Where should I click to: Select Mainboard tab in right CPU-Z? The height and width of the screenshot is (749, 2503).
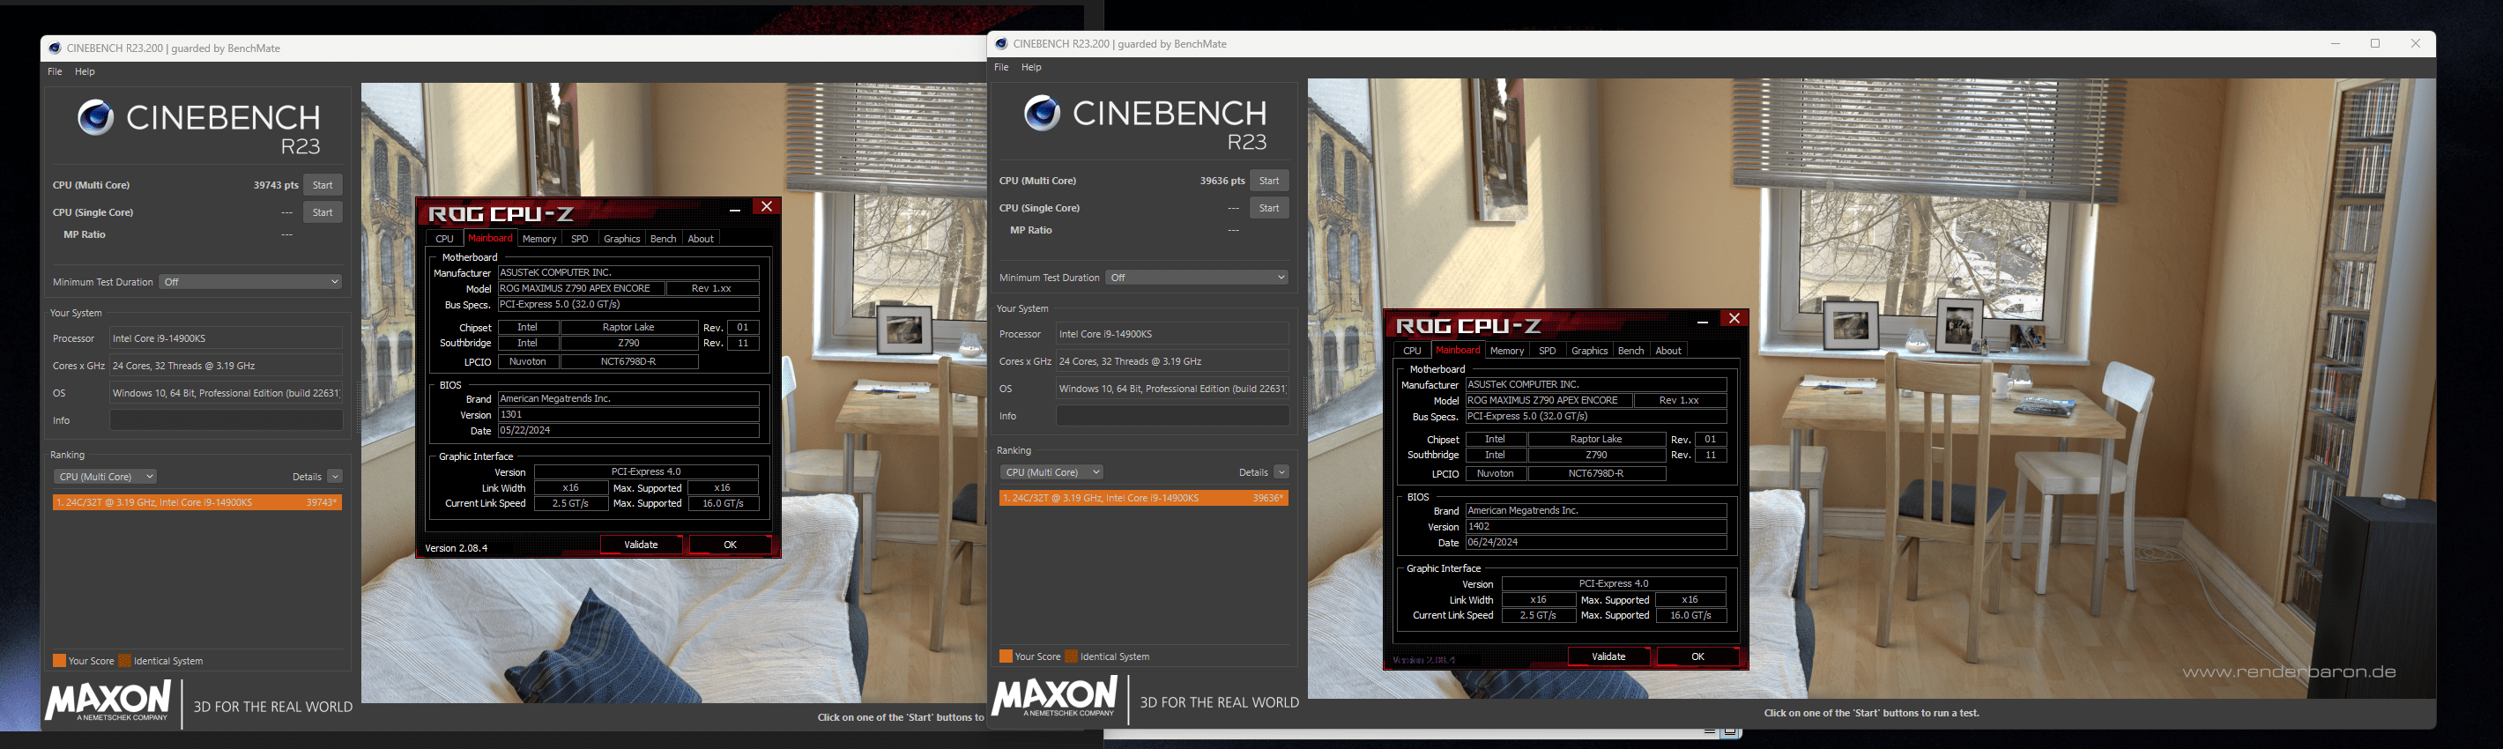1458,350
